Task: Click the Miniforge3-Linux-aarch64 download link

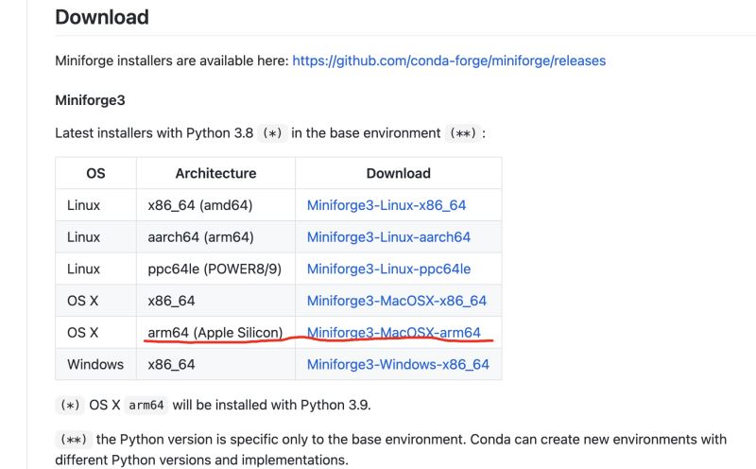Action: click(x=388, y=237)
